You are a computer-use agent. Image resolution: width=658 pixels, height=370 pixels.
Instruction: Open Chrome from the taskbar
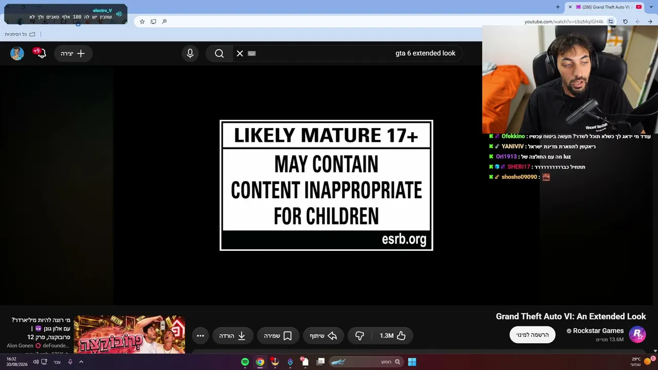(x=260, y=362)
